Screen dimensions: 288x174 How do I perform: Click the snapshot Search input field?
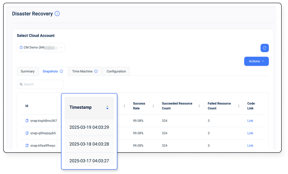tap(40, 84)
